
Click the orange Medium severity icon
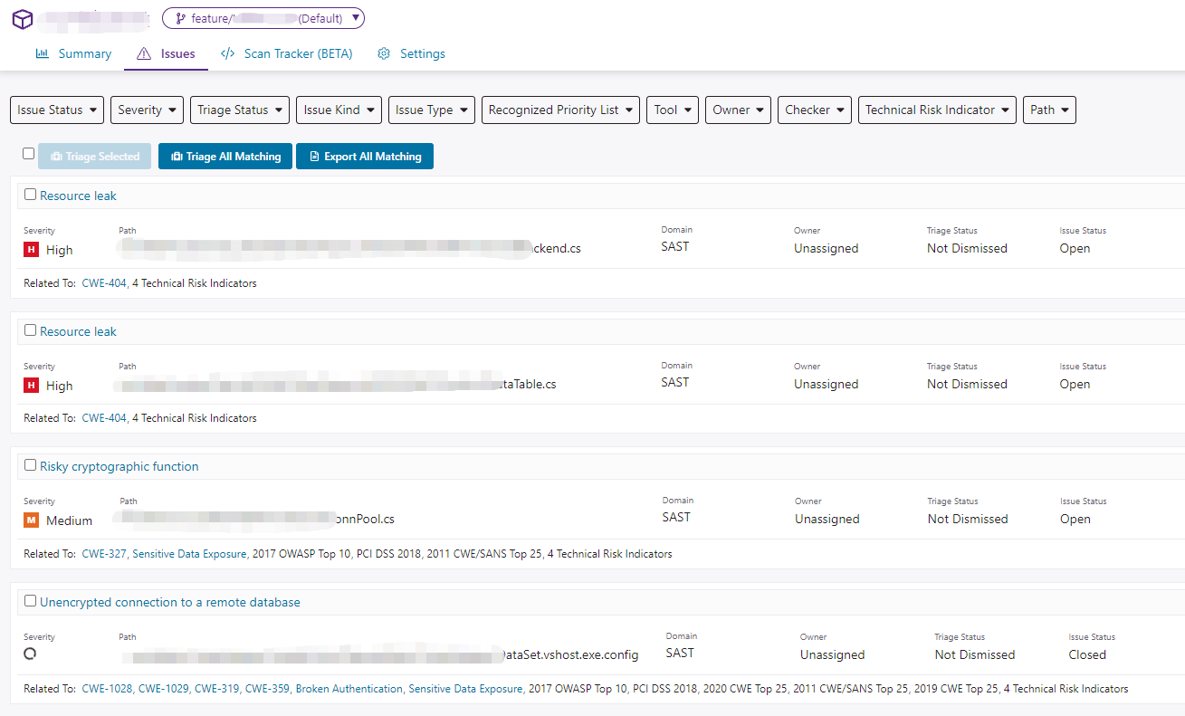click(32, 520)
